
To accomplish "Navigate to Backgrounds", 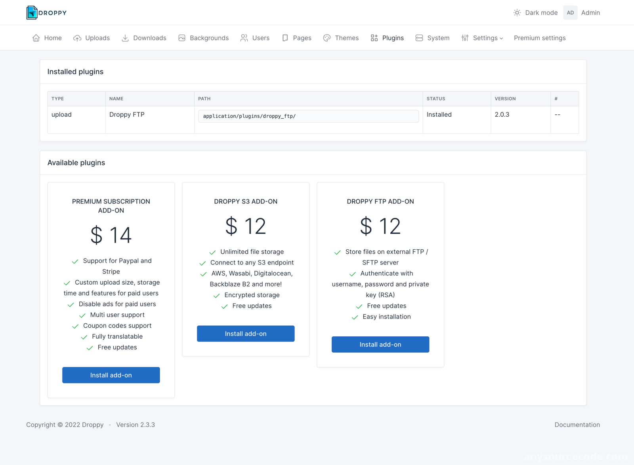I will tap(203, 38).
